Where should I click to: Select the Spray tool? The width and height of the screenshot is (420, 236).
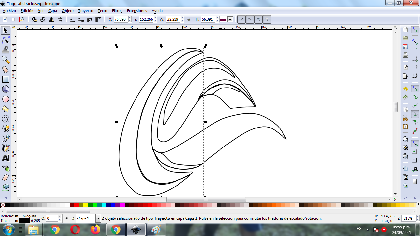pyautogui.click(x=6, y=168)
